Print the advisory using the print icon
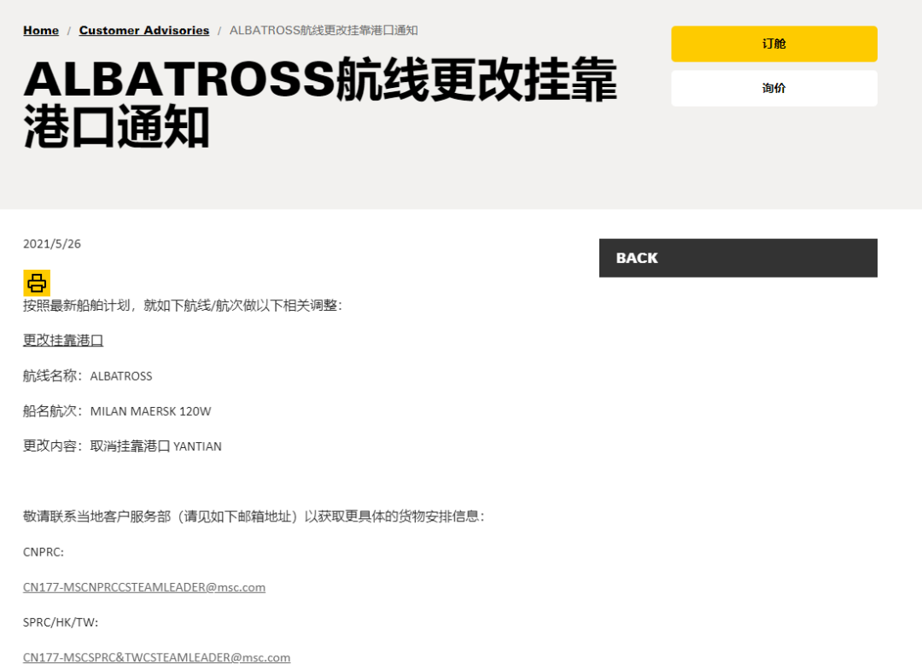 tap(36, 282)
